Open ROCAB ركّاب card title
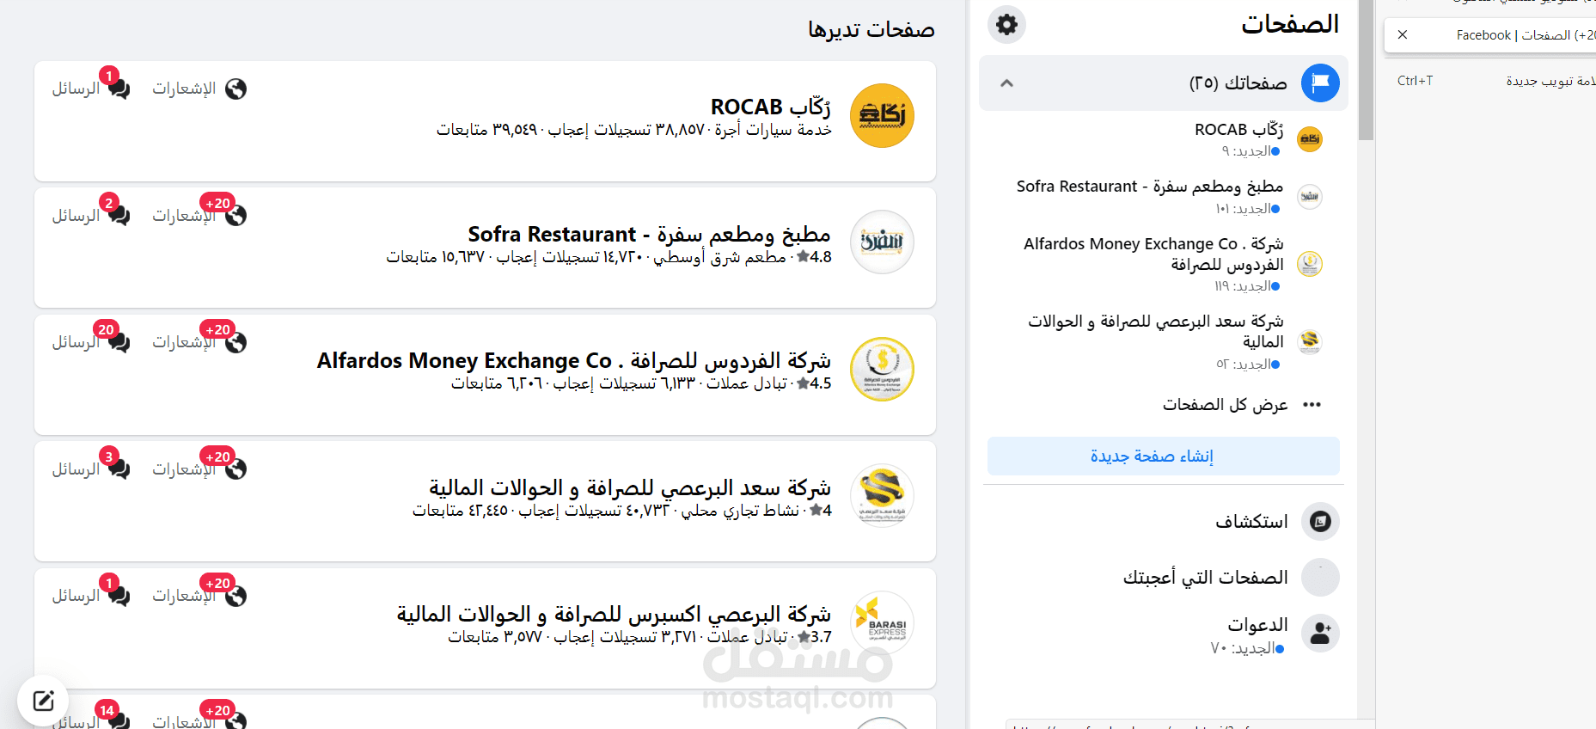The image size is (1596, 729). point(771,107)
